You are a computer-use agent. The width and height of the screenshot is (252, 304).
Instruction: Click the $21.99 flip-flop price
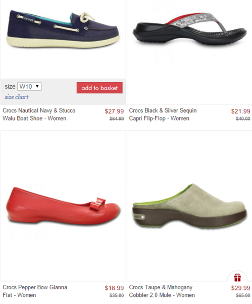[240, 111]
